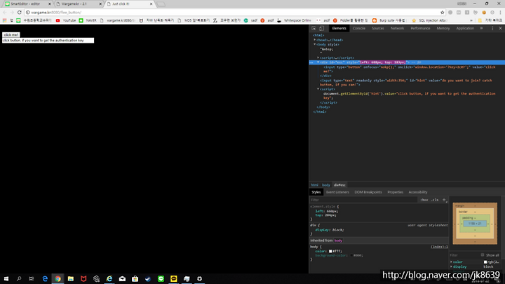Open the SQL Injection bookmark
This screenshot has width=505, height=284.
point(430,20)
